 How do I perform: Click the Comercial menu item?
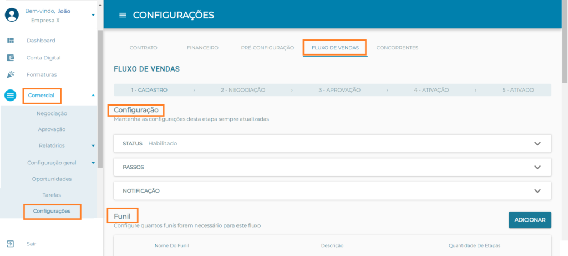41,96
